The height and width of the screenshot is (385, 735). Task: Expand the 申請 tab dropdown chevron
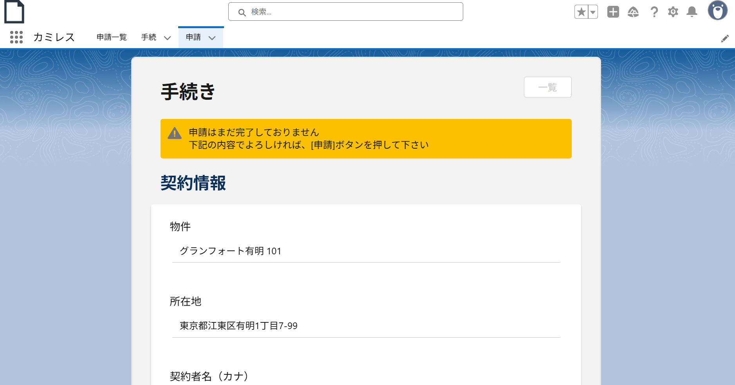point(212,38)
